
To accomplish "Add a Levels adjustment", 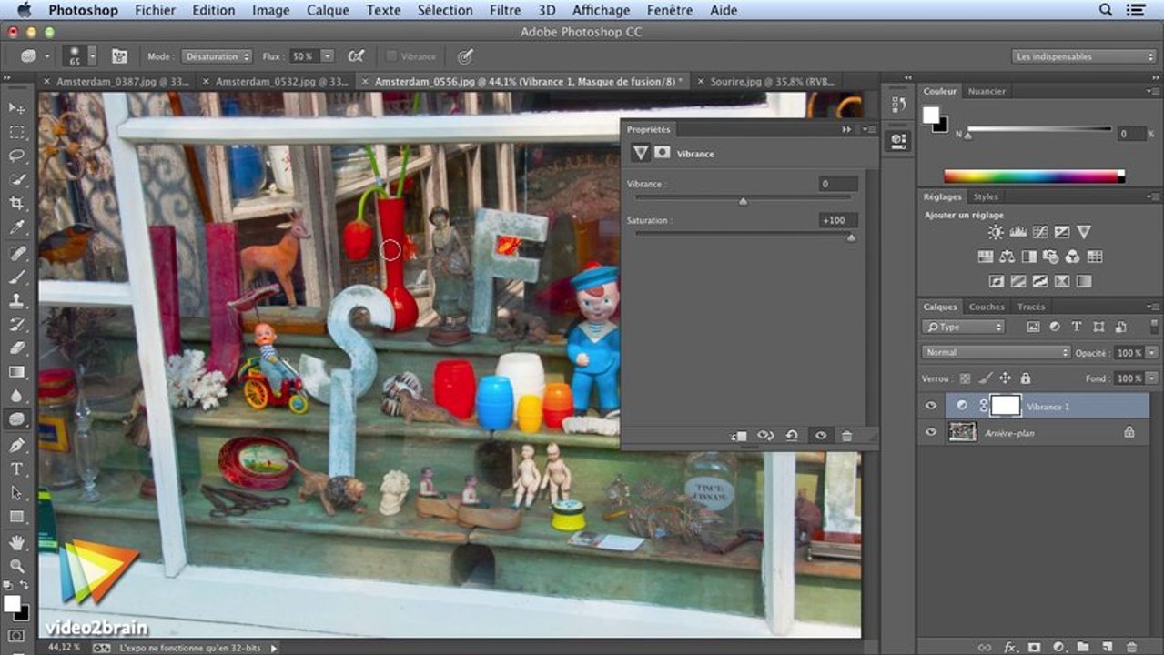I will click(x=1017, y=233).
